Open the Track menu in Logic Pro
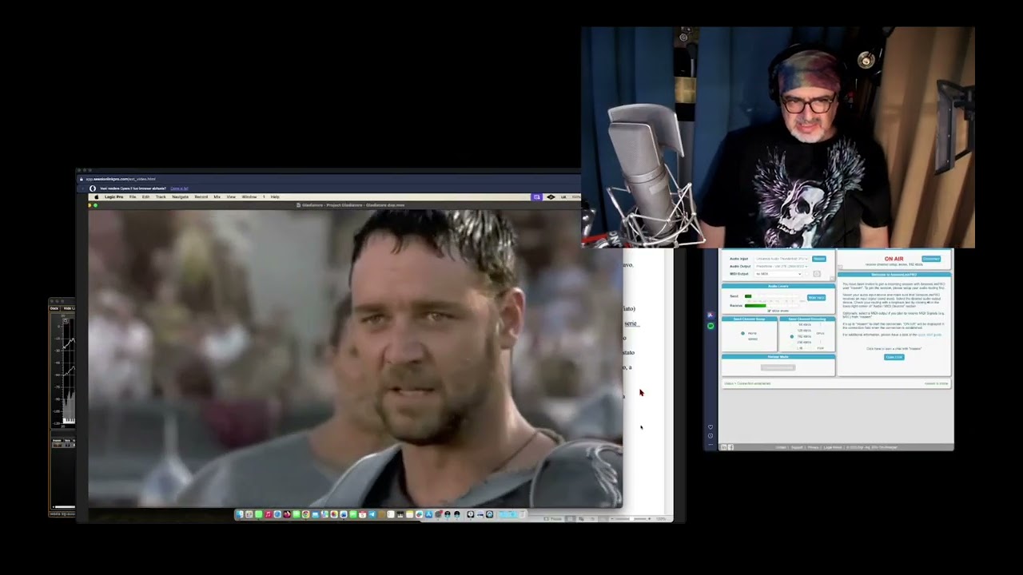This screenshot has width=1023, height=575. click(161, 197)
